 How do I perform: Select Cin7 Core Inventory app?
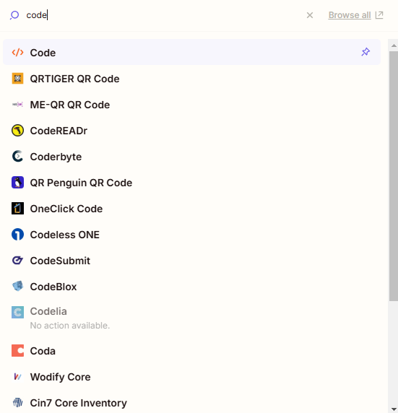point(191,403)
